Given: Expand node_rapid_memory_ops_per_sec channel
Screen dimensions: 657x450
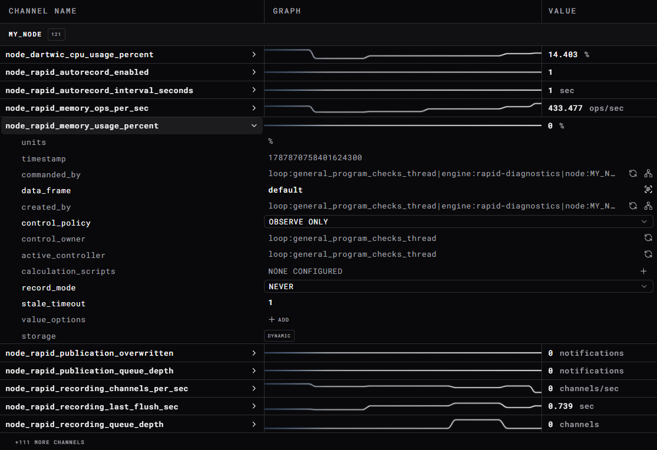Looking at the screenshot, I should [x=254, y=108].
